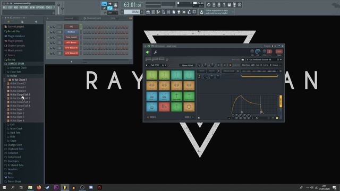This screenshot has height=191, width=340.
Task: Expand the Kick folder
Action: point(13,125)
